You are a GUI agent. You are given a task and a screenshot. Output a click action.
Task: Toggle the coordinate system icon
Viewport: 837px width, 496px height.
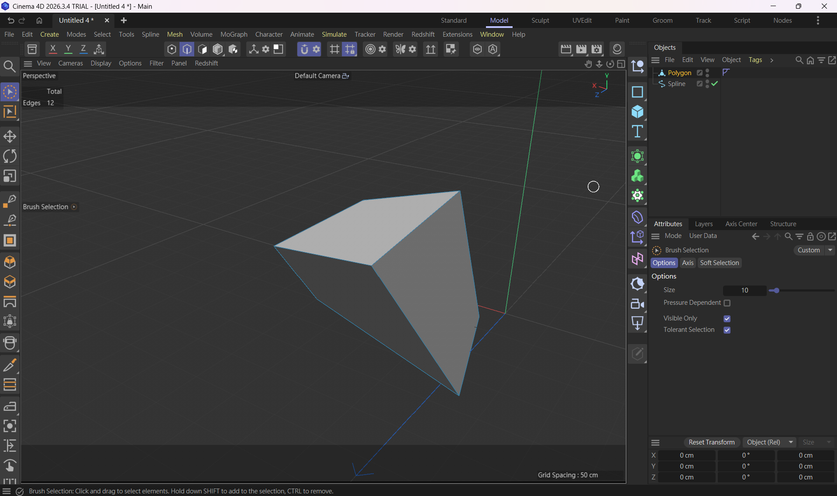click(x=99, y=49)
